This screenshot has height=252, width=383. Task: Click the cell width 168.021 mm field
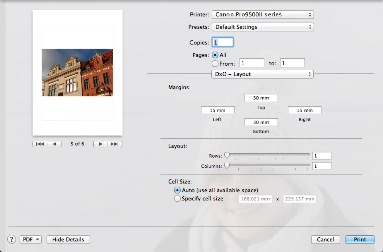[x=255, y=199]
